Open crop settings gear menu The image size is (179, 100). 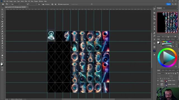pyautogui.click(x=55, y=4)
